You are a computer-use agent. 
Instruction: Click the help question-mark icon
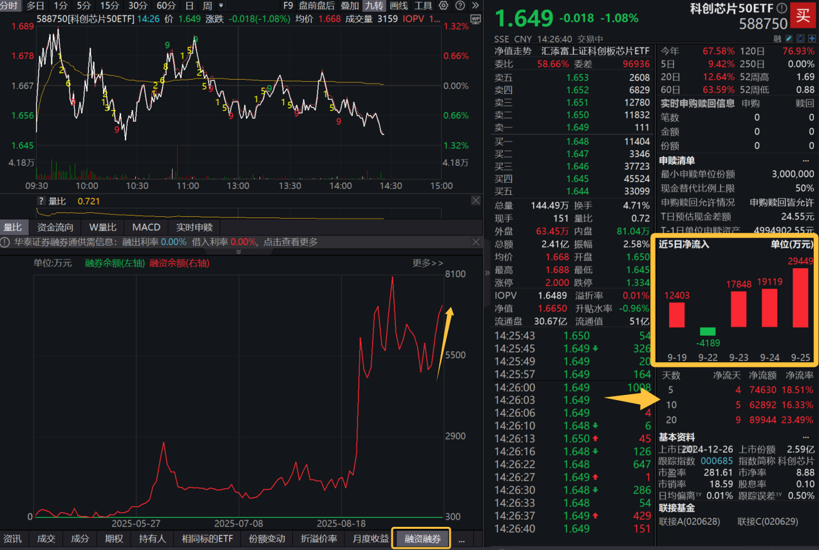pos(460,5)
